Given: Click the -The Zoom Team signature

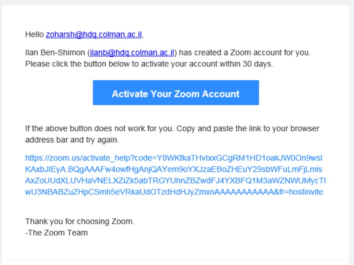Looking at the screenshot, I should pyautogui.click(x=56, y=233).
